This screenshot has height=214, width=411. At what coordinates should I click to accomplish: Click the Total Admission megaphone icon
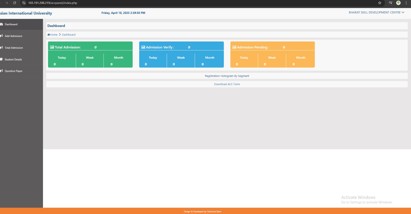click(x=1, y=48)
